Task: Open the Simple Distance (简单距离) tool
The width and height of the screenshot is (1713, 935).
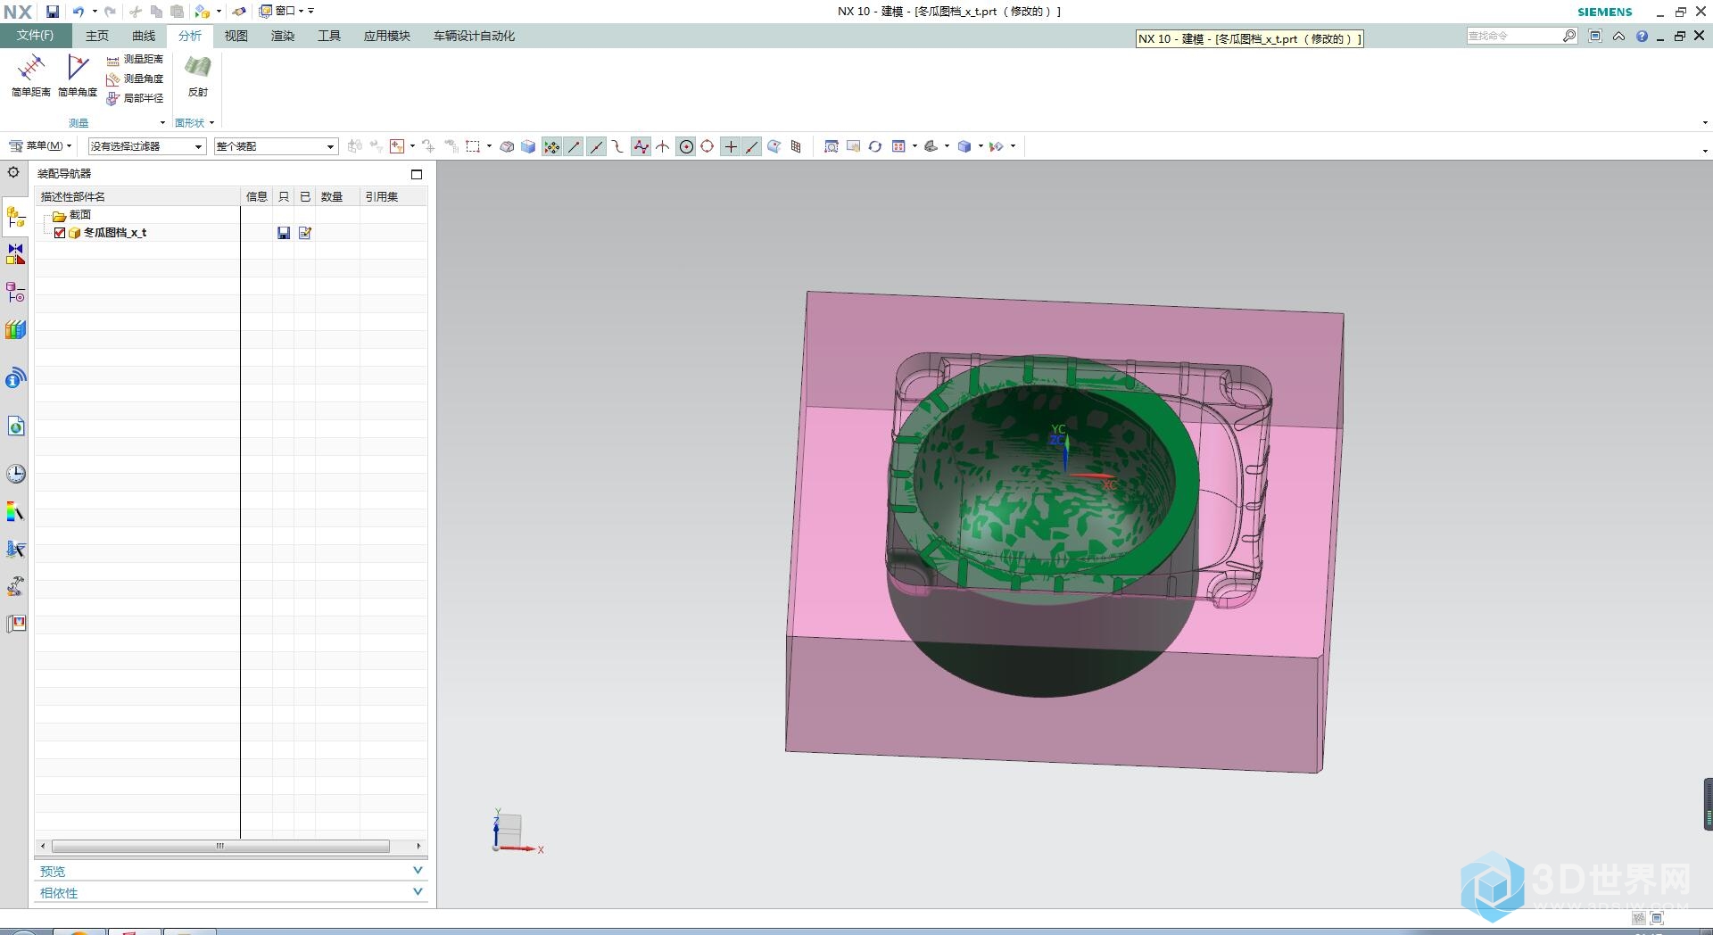Action: tap(31, 75)
